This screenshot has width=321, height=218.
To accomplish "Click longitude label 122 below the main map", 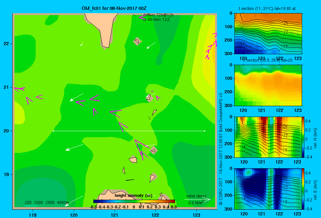I will (x=156, y=215).
